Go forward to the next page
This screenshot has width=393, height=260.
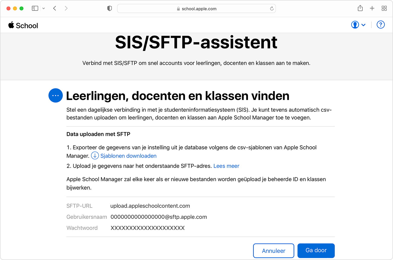[66, 8]
